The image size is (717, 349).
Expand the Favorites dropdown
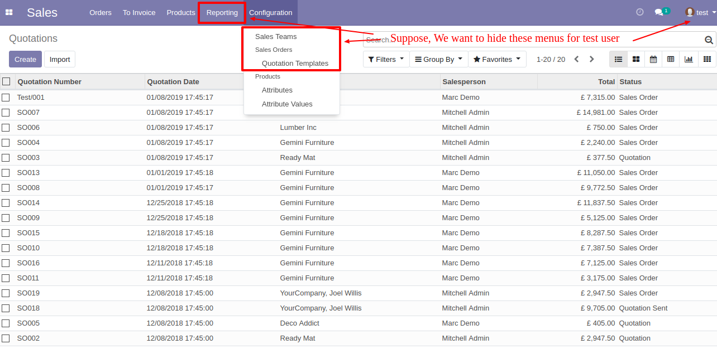pos(497,59)
